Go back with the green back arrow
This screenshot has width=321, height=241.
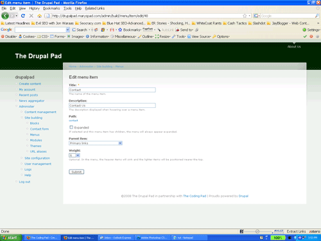(5, 15)
